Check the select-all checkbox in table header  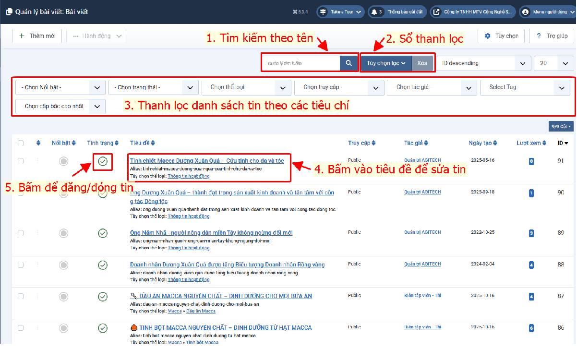point(20,143)
